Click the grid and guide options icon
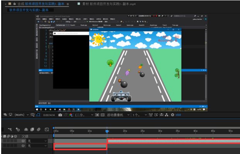 coord(32,115)
